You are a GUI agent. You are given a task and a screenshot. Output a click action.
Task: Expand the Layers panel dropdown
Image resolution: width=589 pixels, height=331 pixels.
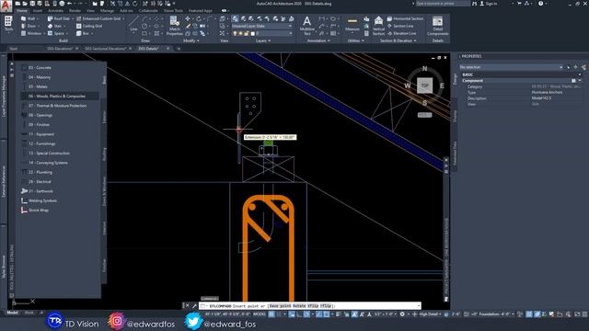[x=263, y=40]
